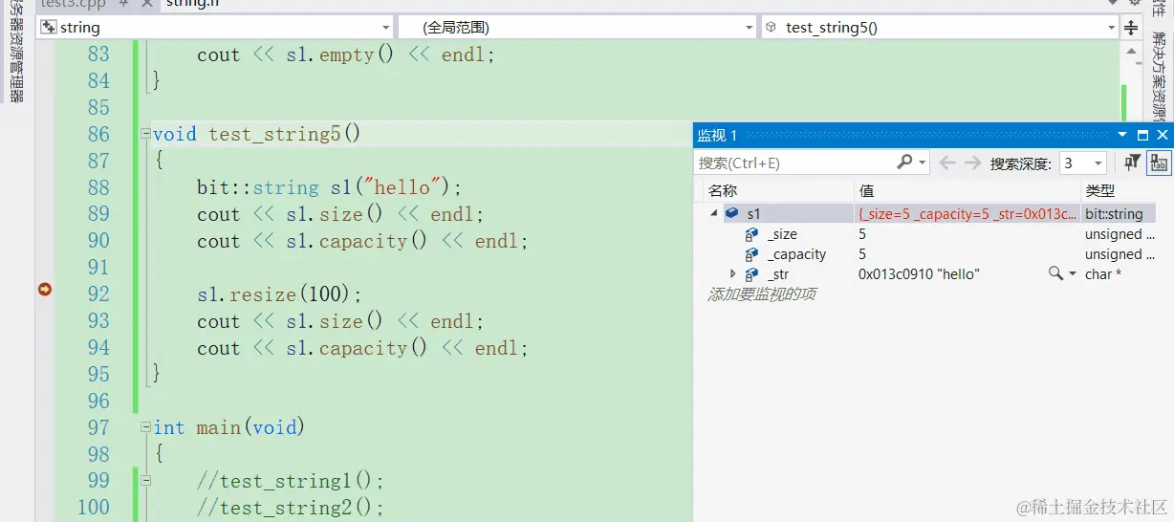Click the unsigned type cell of _size
The height and width of the screenshot is (522, 1174).
(1120, 234)
